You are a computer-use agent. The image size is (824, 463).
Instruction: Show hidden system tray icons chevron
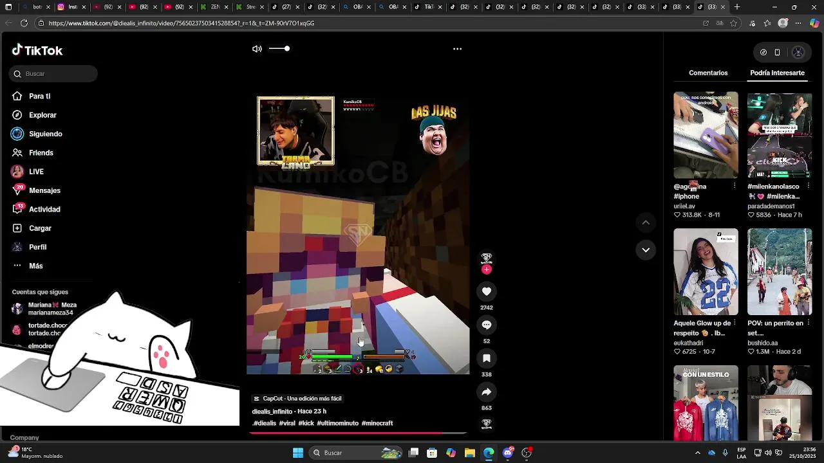pos(697,453)
